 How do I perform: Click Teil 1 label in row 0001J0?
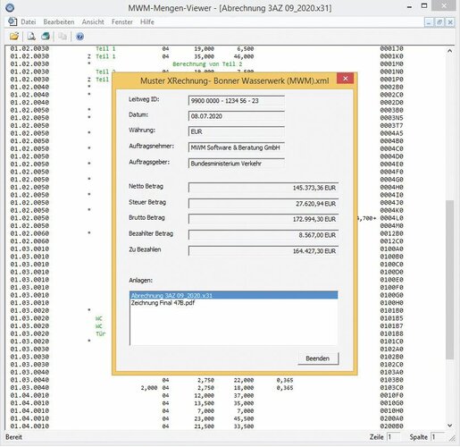(x=105, y=48)
